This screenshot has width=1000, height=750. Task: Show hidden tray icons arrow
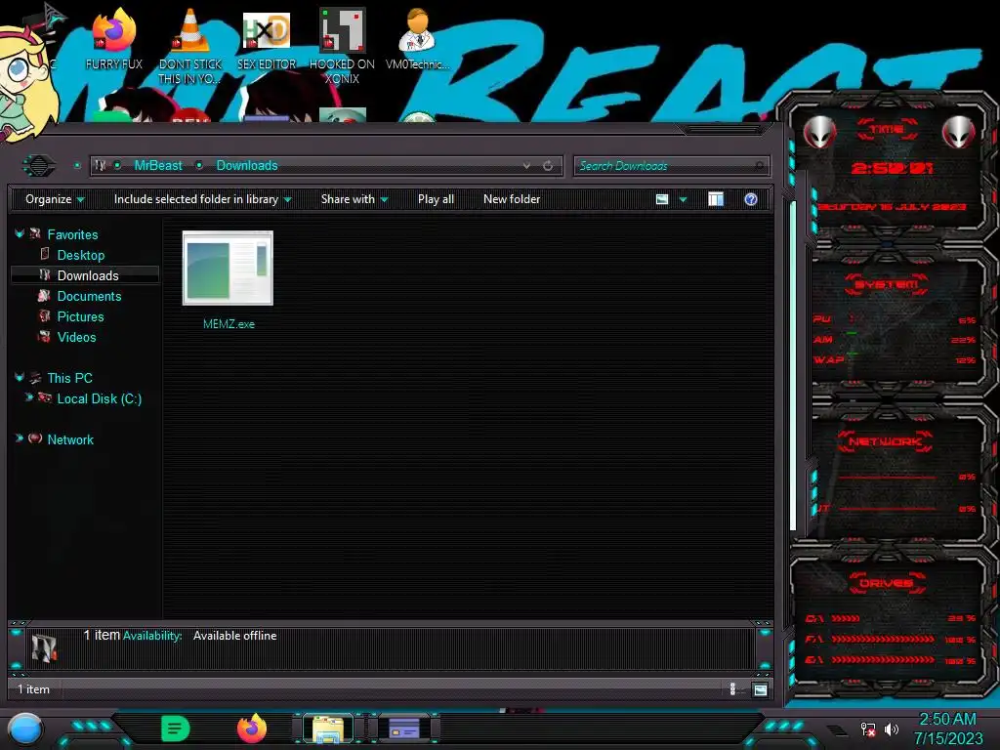pyautogui.click(x=837, y=729)
